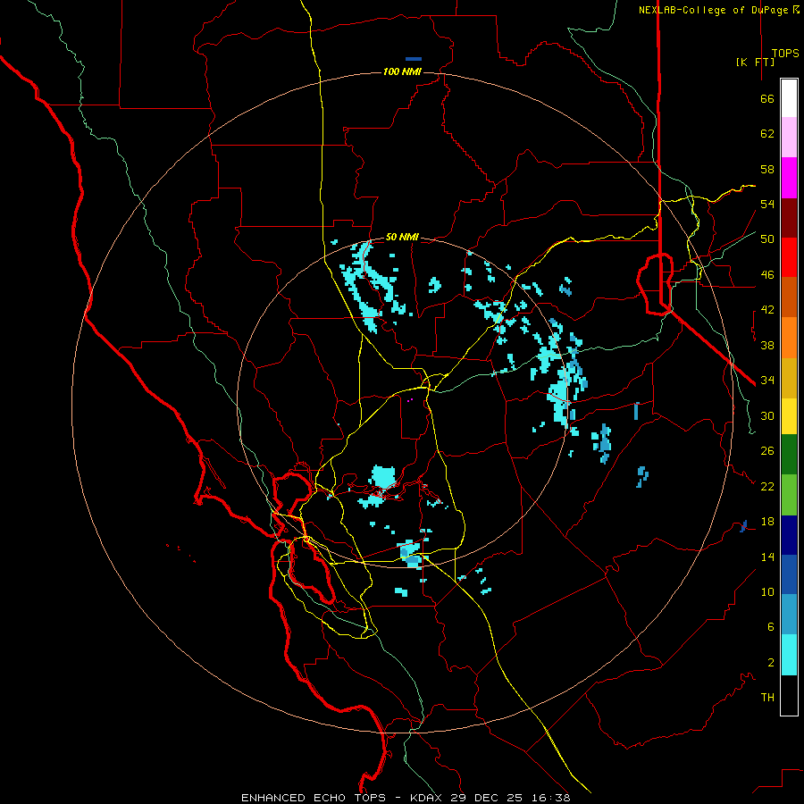Click the blue echo bar above 100 NMI label

(x=414, y=59)
